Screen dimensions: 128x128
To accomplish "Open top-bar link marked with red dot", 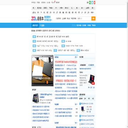I will pos(53,2).
